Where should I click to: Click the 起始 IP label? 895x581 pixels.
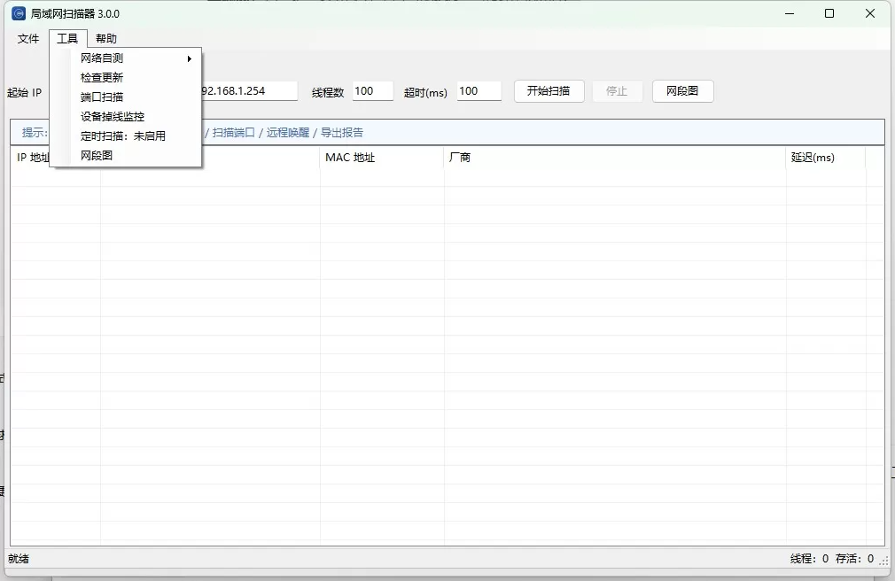coord(25,92)
